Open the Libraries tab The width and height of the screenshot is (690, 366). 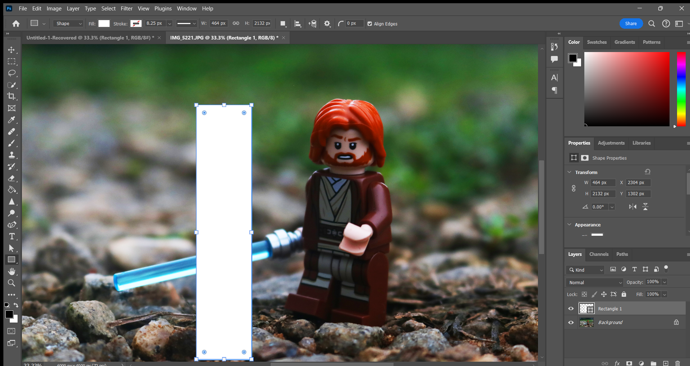[641, 143]
